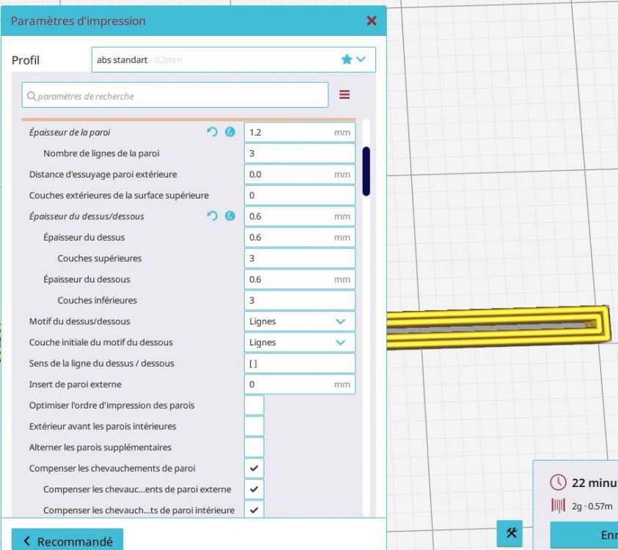Click the Recommandé button
The image size is (618, 550).
tap(67, 540)
